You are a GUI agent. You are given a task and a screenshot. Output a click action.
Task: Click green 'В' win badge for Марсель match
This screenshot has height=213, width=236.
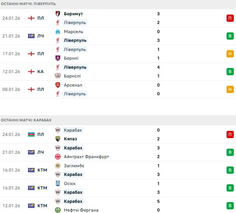230,36
